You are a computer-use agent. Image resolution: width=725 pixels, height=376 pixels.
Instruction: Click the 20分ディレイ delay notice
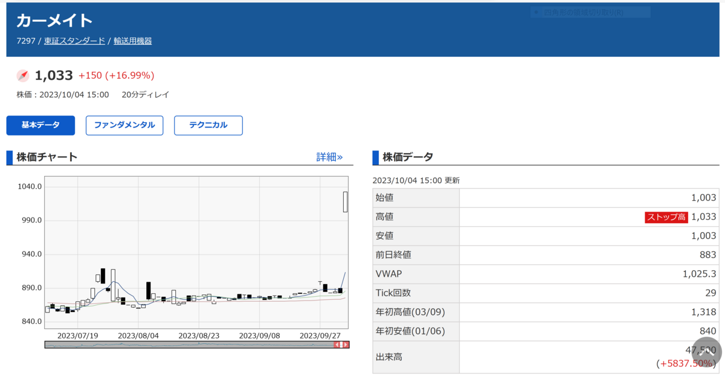click(145, 95)
